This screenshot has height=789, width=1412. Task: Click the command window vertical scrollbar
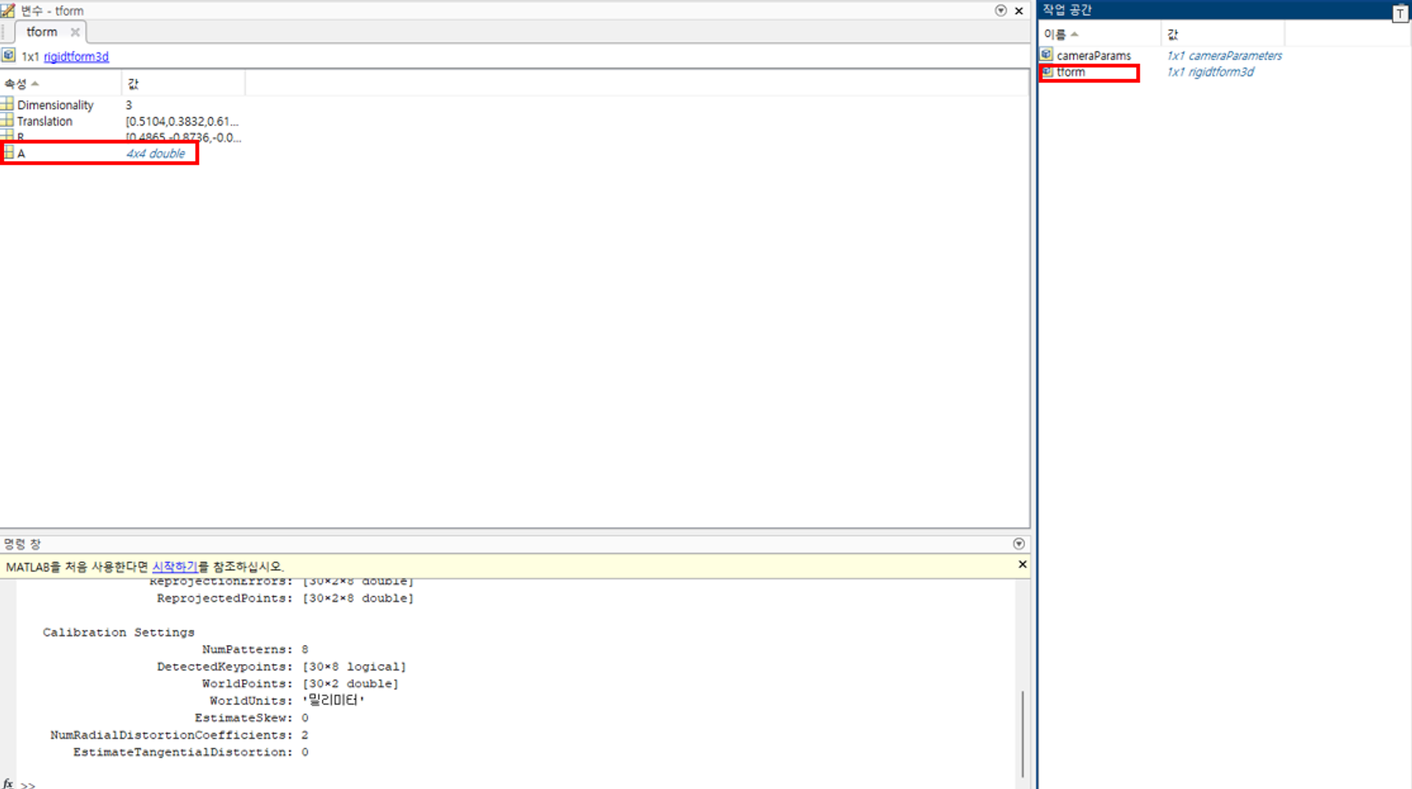[1022, 735]
